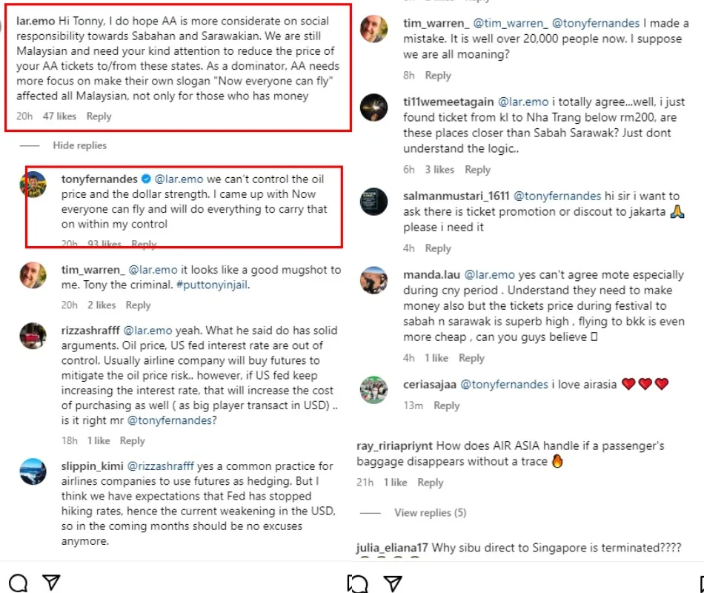This screenshot has height=593, width=704.
Task: Open rizzashrafff's avatar
Action: point(33,337)
